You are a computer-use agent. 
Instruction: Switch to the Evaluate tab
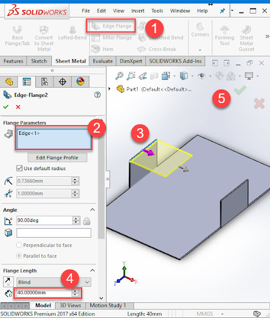pos(103,61)
